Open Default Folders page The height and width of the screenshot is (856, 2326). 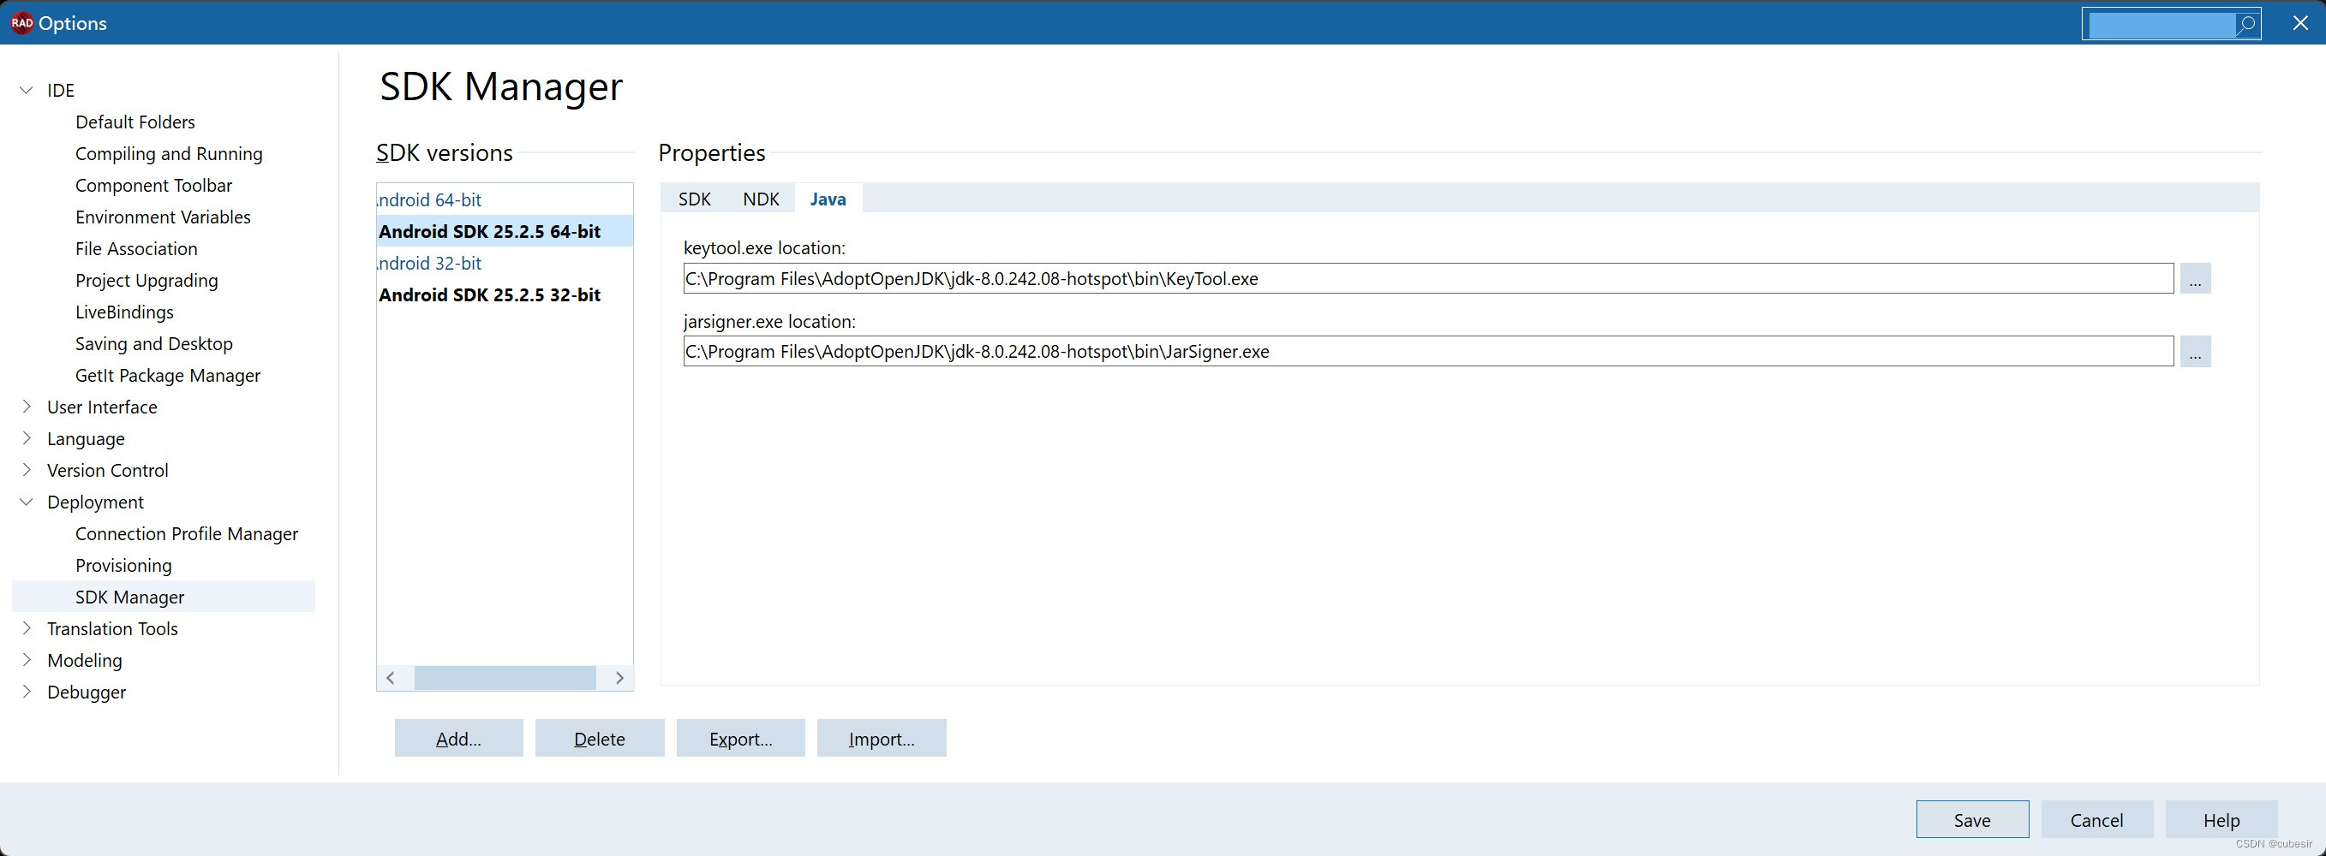point(135,122)
